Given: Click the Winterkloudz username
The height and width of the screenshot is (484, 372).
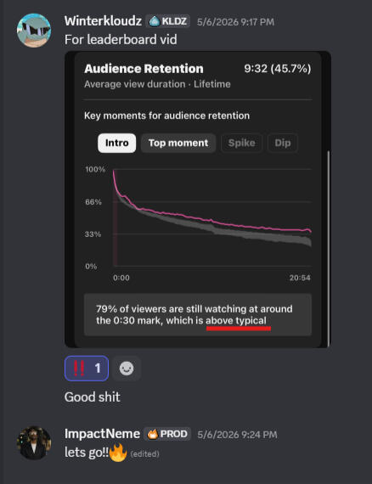Looking at the screenshot, I should click(103, 21).
